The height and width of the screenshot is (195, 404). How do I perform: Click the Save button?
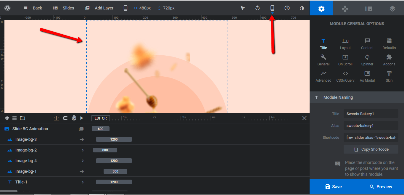[x=333, y=187]
